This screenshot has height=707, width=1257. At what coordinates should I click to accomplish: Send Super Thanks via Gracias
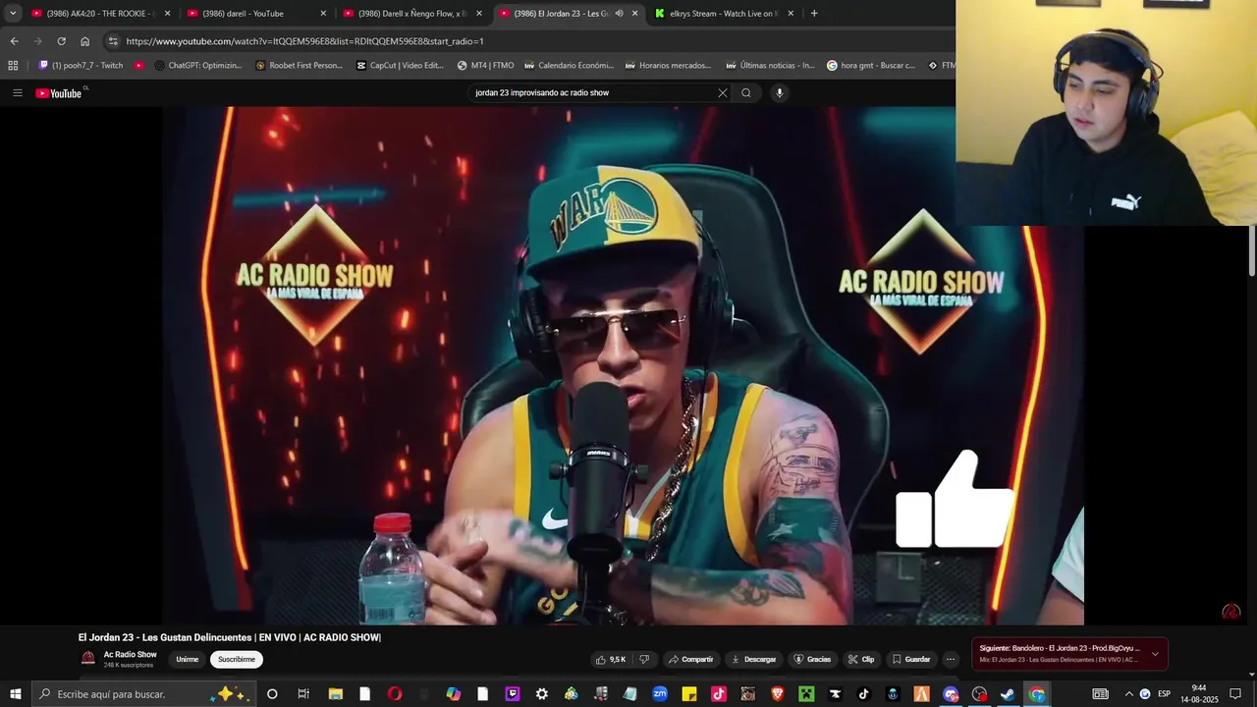point(813,660)
